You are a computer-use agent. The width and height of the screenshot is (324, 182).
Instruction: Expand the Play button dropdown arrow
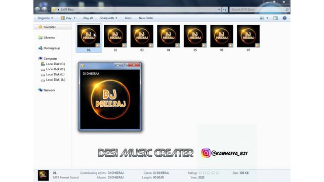74,18
